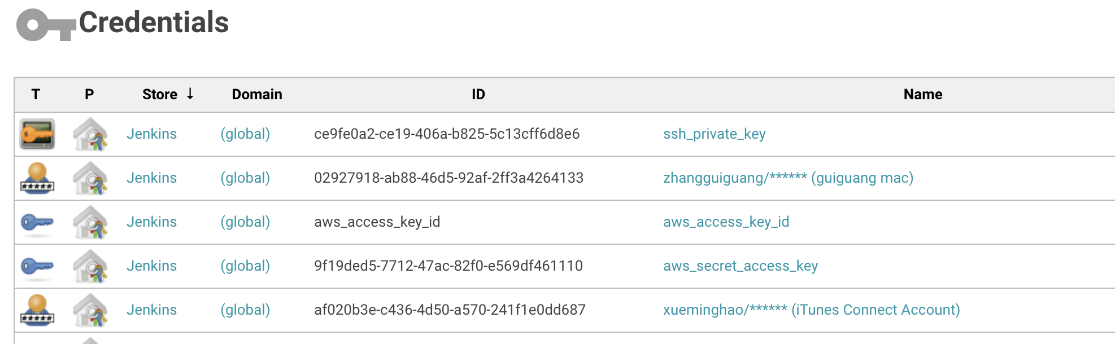Sort by the T type column header
1115x344 pixels.
tap(36, 94)
